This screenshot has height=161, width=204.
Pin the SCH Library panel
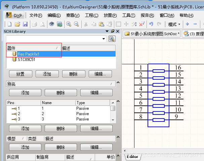(113, 31)
